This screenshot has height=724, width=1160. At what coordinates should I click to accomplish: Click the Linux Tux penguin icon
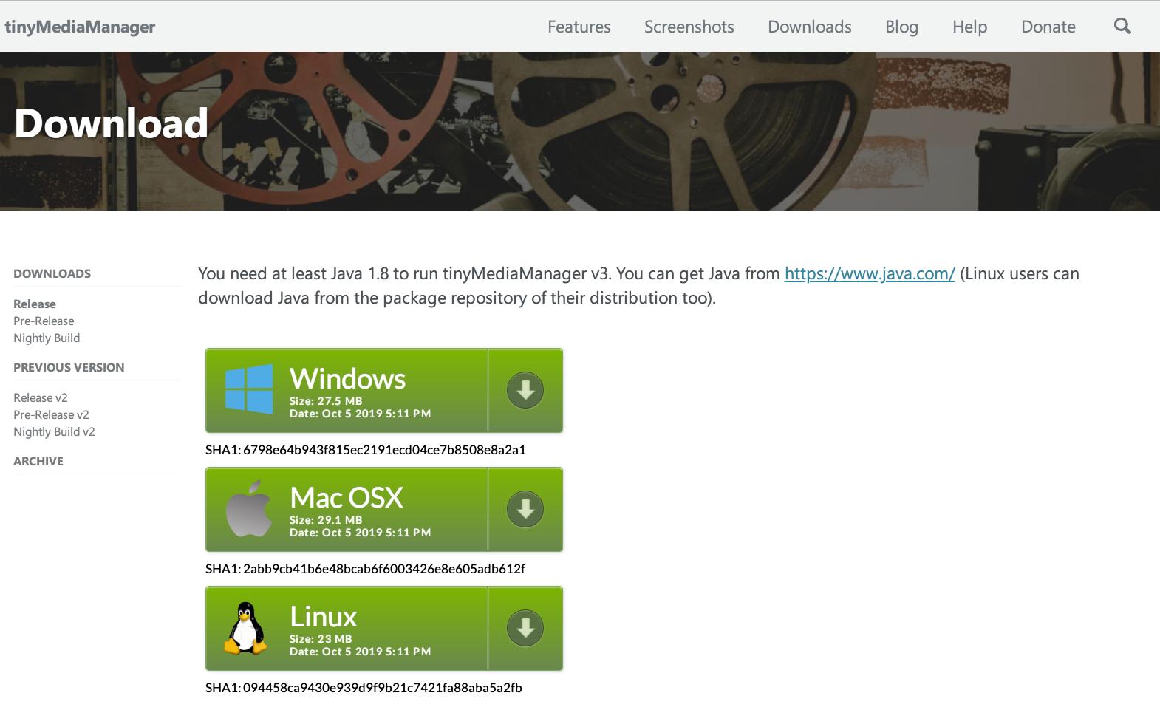click(246, 628)
